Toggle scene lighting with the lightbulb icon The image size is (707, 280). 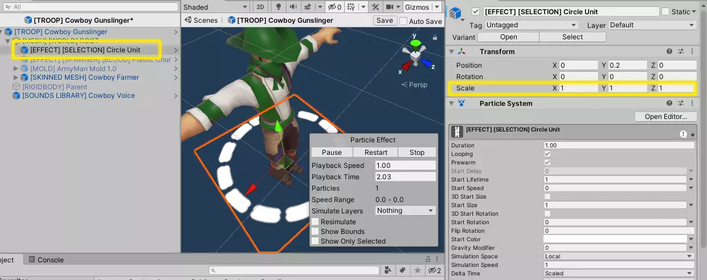pos(279,7)
